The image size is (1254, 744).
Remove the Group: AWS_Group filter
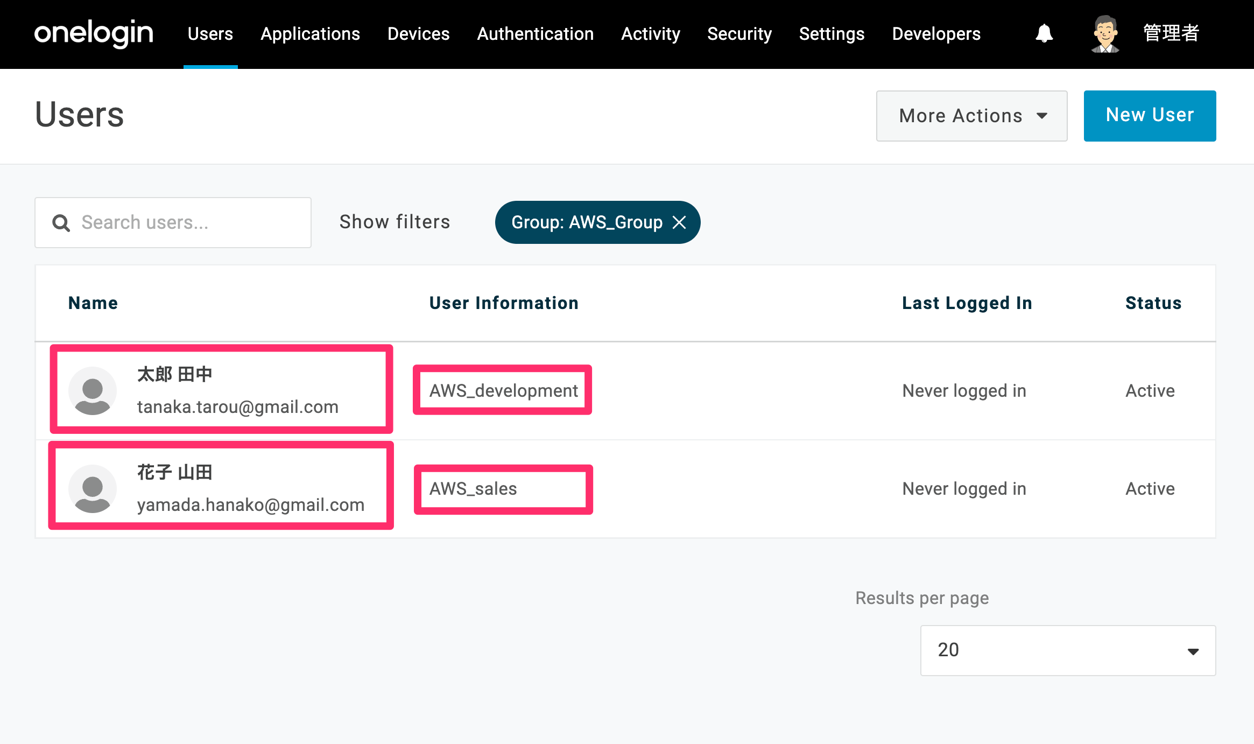680,222
